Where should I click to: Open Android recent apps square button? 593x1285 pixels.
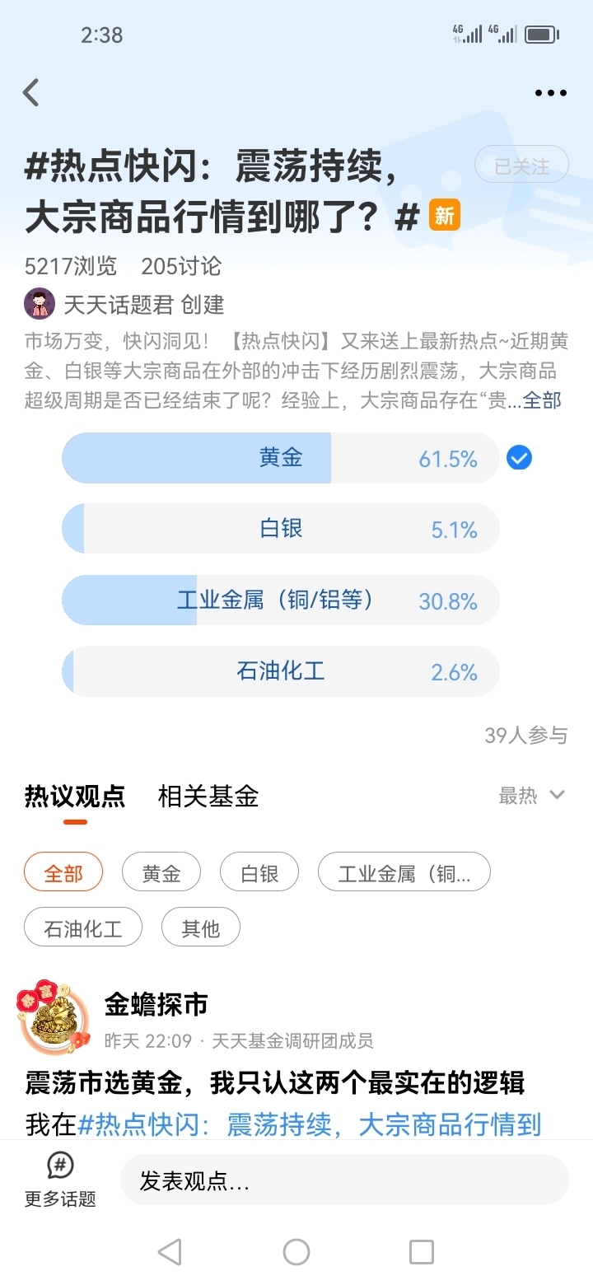(421, 1252)
